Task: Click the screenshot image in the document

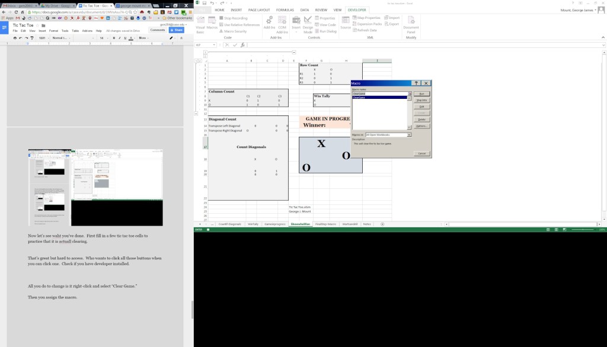Action: [x=95, y=188]
